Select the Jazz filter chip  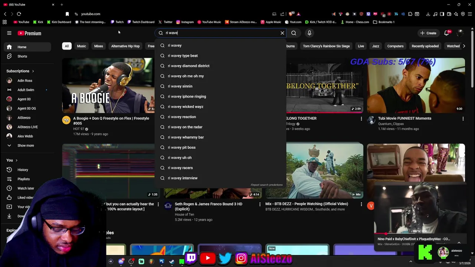(376, 46)
